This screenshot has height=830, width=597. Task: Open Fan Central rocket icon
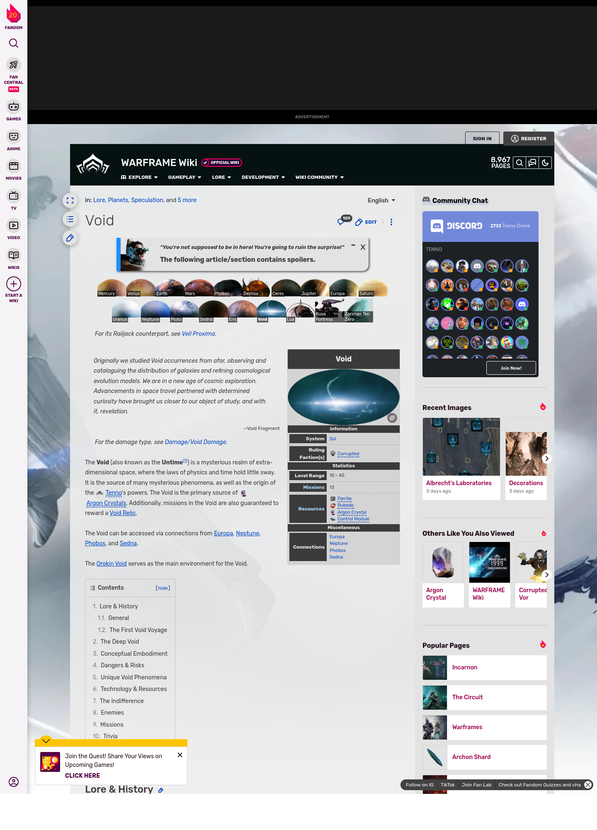(14, 65)
